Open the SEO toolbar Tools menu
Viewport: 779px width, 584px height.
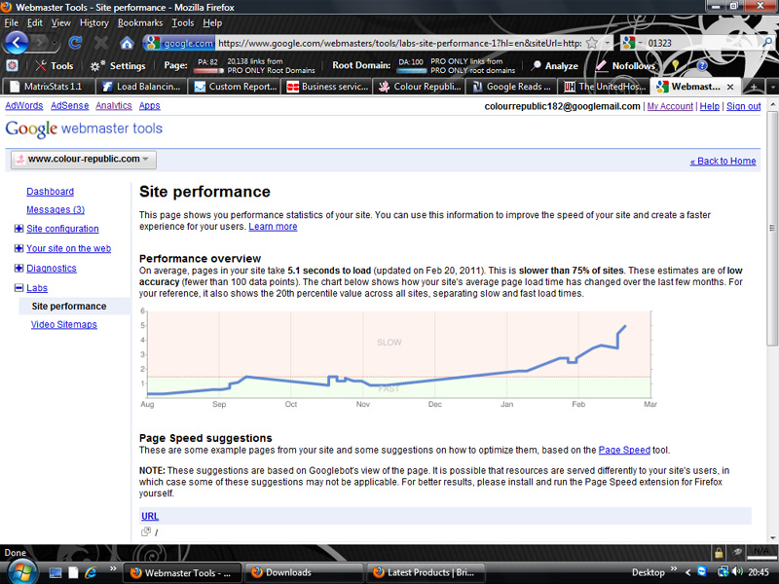pyautogui.click(x=55, y=65)
